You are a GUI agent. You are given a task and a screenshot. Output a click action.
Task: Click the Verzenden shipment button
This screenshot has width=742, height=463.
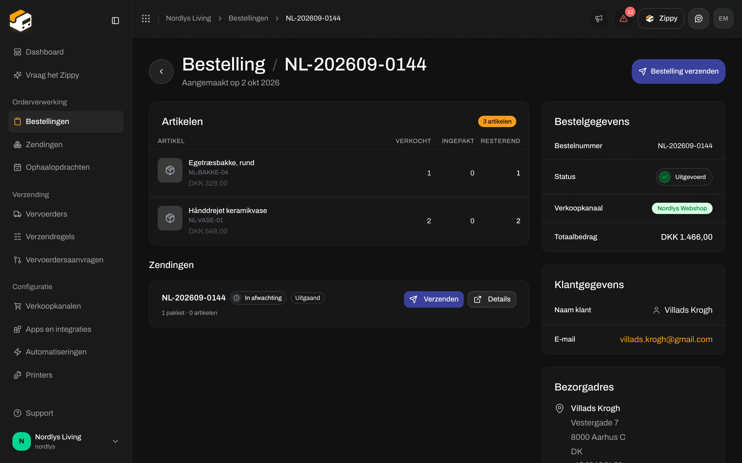[x=434, y=299]
